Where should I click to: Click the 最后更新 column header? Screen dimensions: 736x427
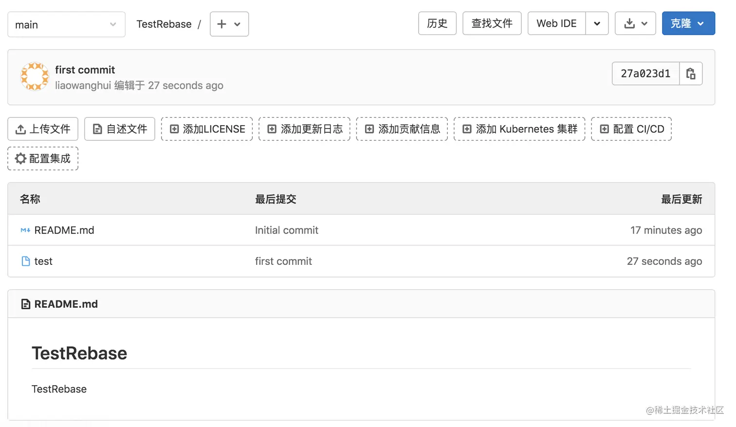(681, 199)
